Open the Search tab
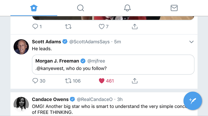Image resolution: width=208 pixels, height=116 pixels. click(x=80, y=8)
